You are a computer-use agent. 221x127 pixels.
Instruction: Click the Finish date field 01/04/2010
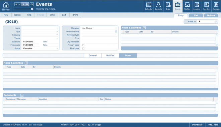30,45
